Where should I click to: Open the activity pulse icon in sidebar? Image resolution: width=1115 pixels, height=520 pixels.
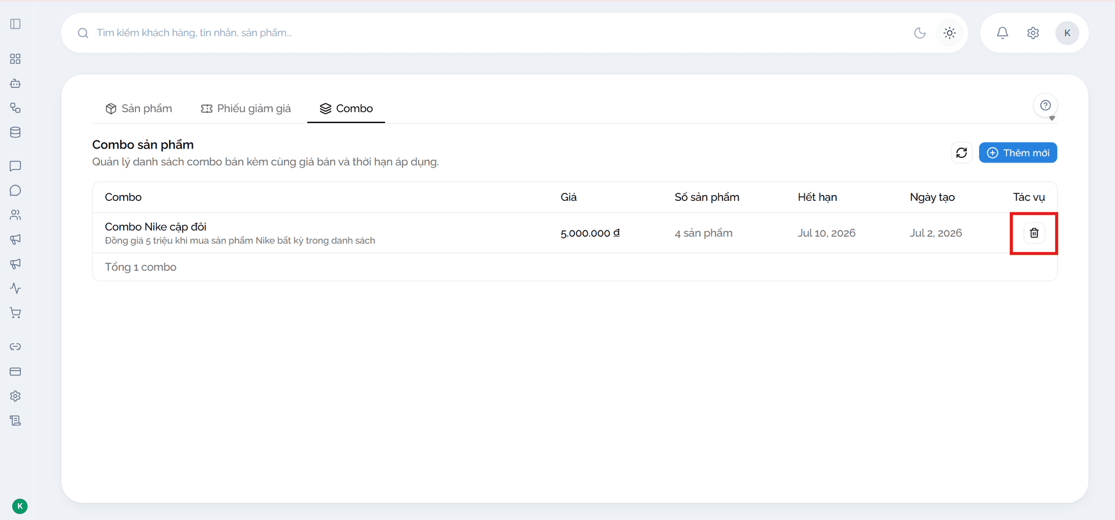tap(16, 288)
